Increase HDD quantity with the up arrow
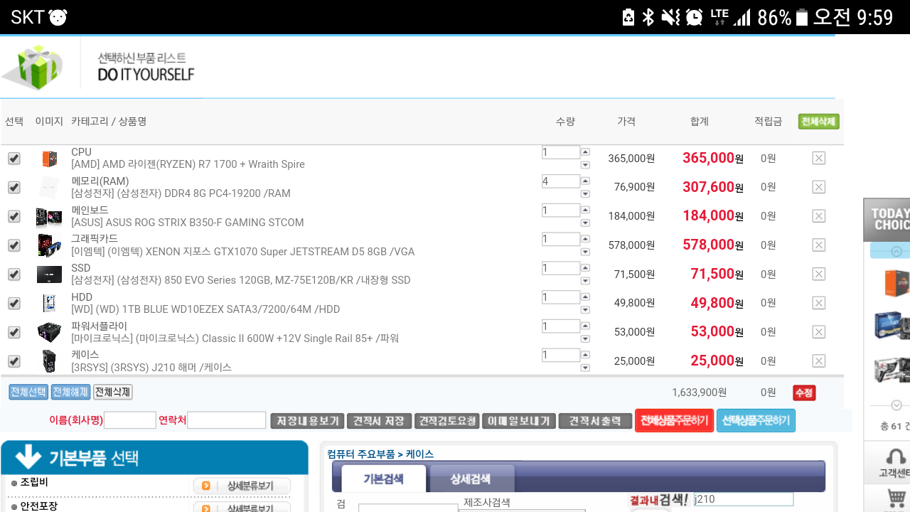Image resolution: width=910 pixels, height=512 pixels. (585, 297)
